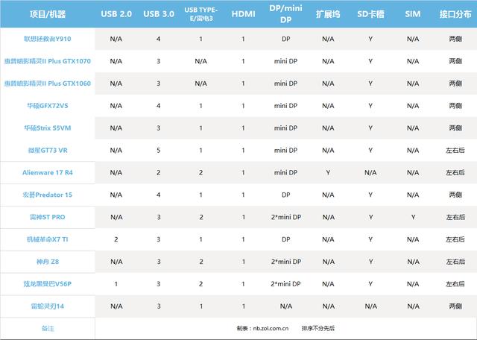This screenshot has width=477, height=340.
Task: Click USB 3.0 value 4 for 宏碁Predator 15
Action: click(159, 195)
